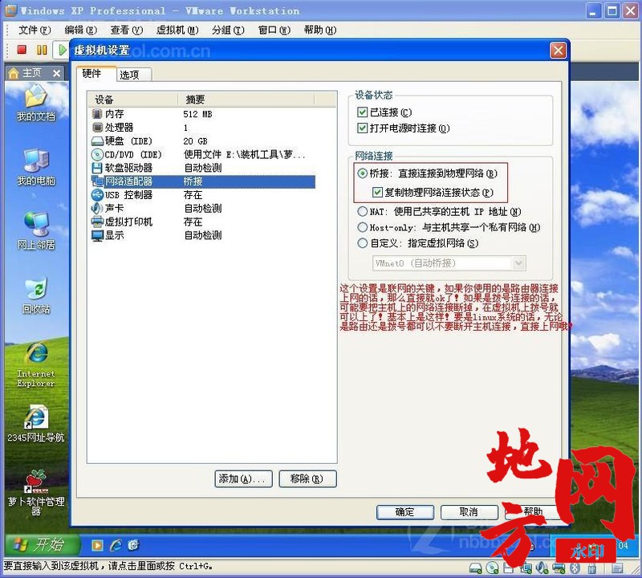Image resolution: width=642 pixels, height=578 pixels.
Task: Select the 内存 memory device row
Action: (x=203, y=114)
